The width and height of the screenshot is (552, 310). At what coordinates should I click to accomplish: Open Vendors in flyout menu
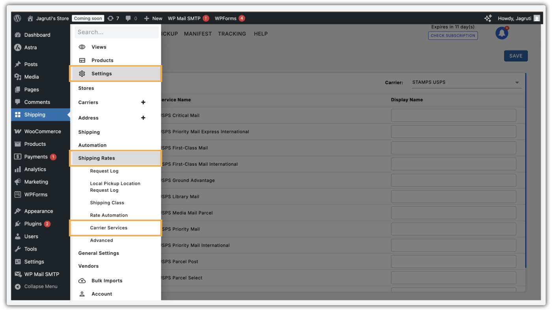(x=88, y=266)
